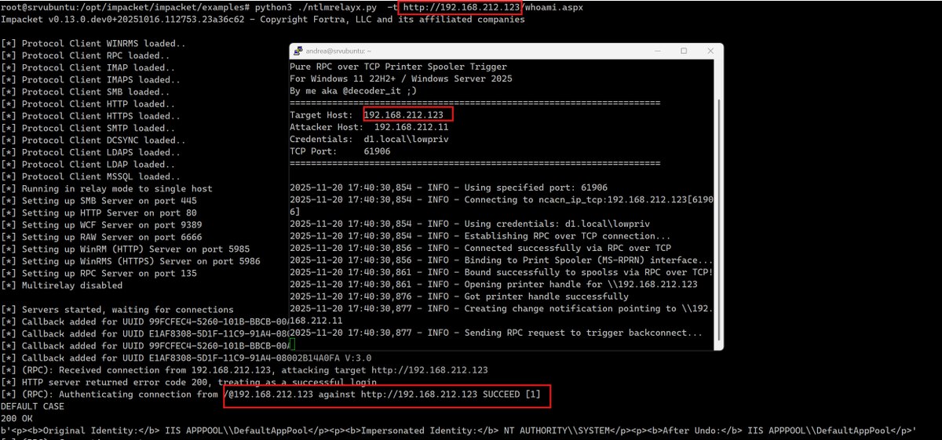Click the Credentials value d1.local\lowpriv in the header

[x=405, y=140]
